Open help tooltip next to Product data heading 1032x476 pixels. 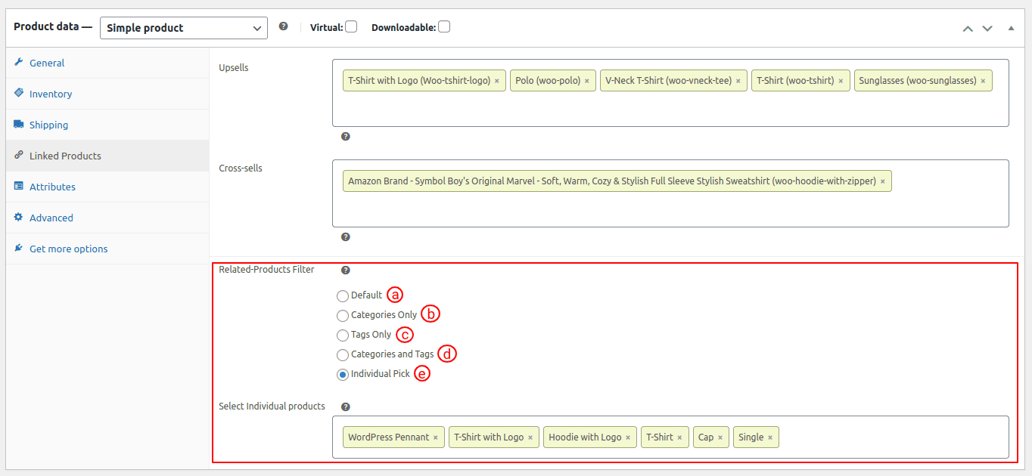coord(283,26)
